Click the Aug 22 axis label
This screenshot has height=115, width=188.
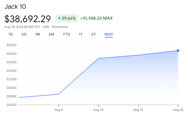138,110
